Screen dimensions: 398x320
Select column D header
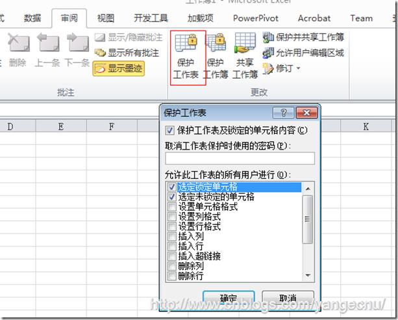coord(10,126)
